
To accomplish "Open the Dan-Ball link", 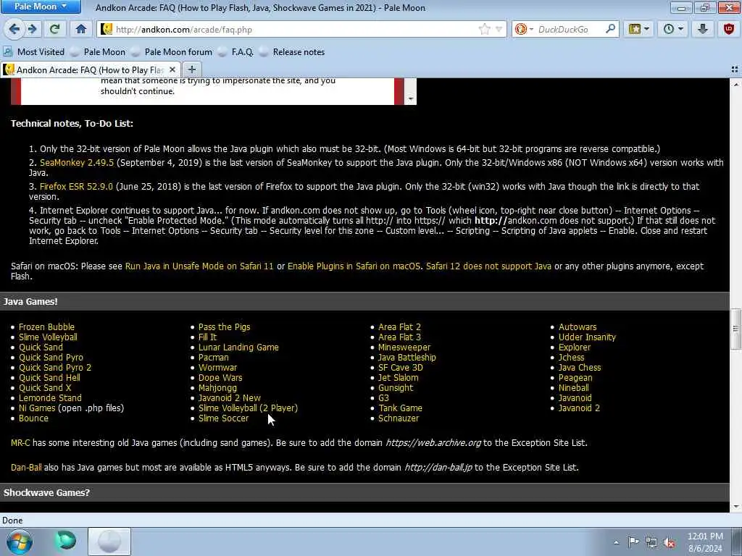I will pos(26,468).
